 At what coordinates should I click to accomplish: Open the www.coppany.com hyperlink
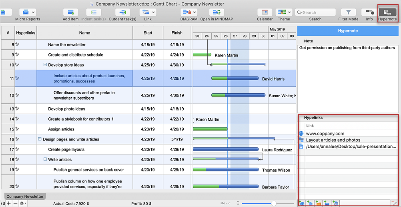coord(325,134)
